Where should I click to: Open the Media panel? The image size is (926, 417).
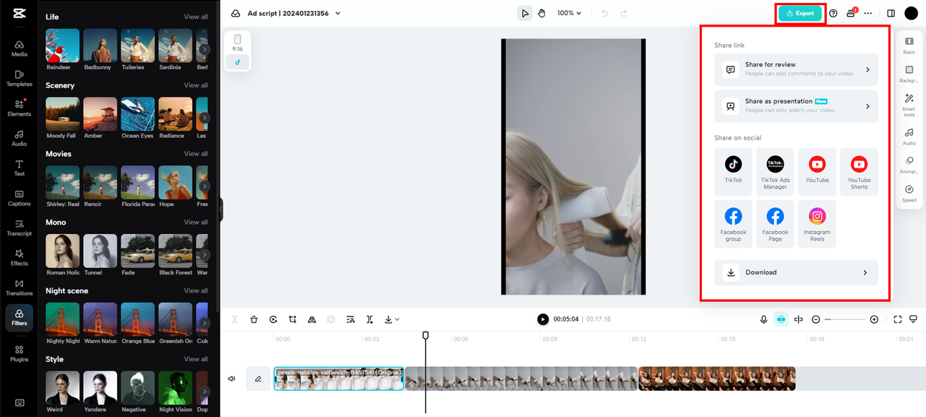(x=20, y=48)
